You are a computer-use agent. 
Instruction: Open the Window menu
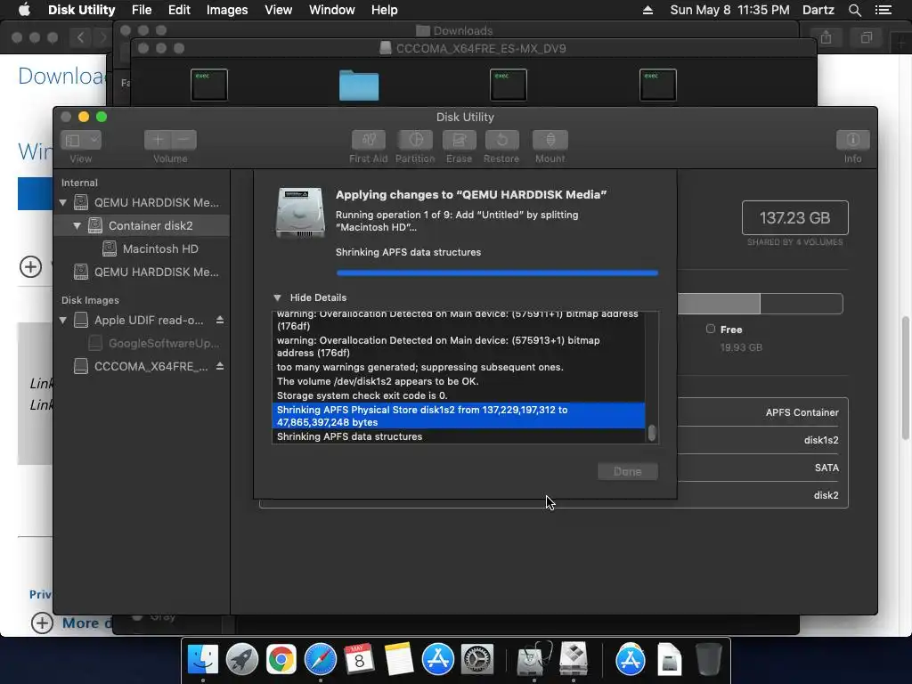(x=331, y=10)
